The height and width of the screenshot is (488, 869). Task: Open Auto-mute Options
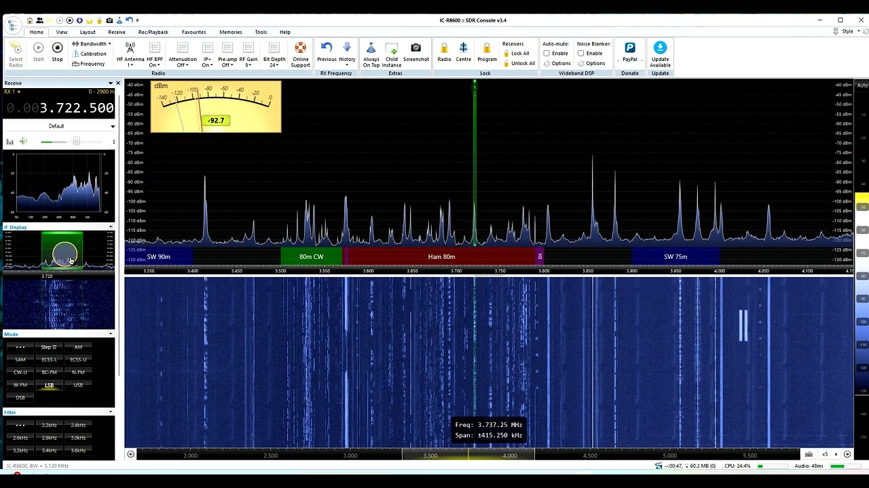[x=557, y=63]
